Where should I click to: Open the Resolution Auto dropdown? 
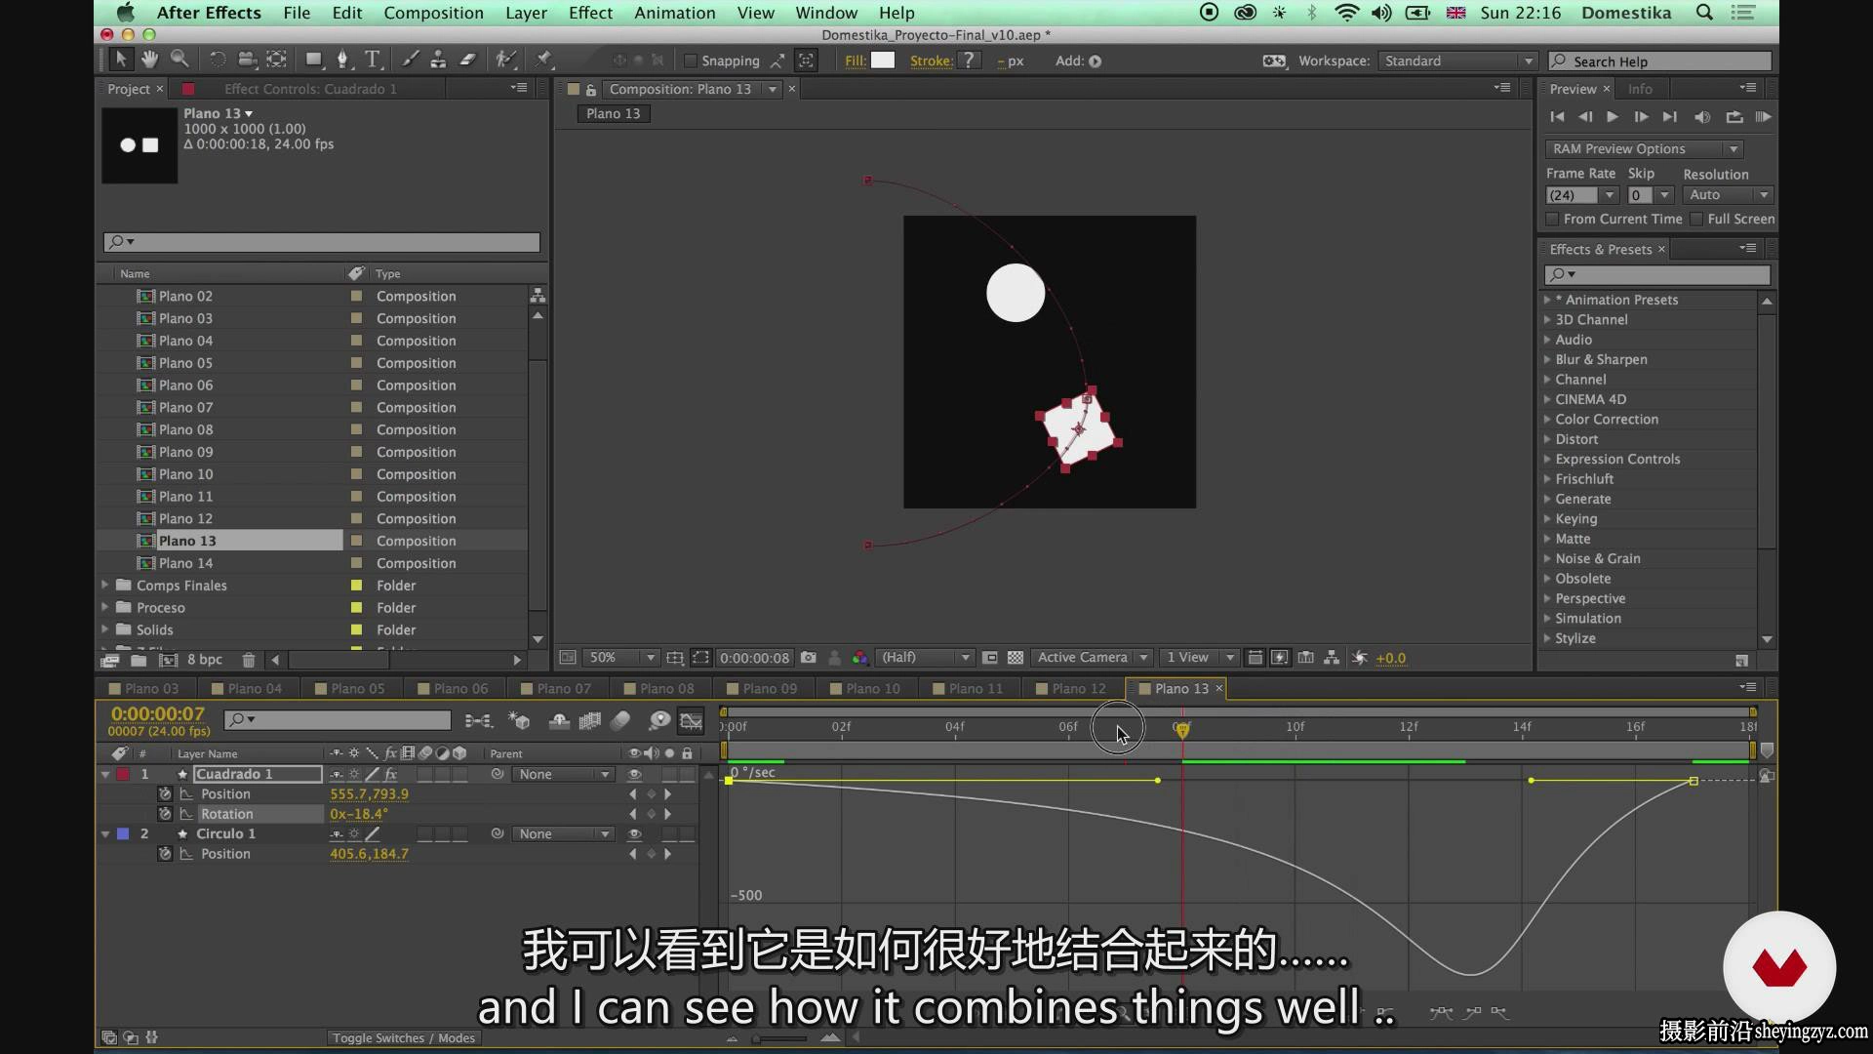[x=1728, y=195]
